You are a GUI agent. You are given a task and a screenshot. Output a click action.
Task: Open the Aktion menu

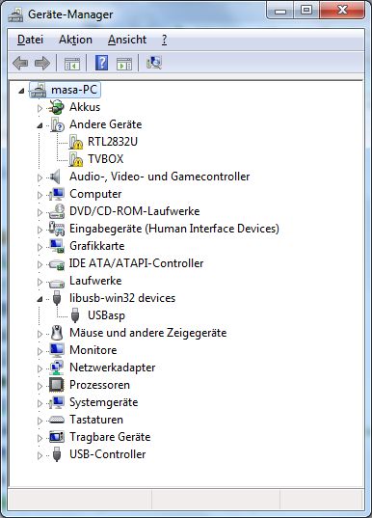tap(75, 40)
